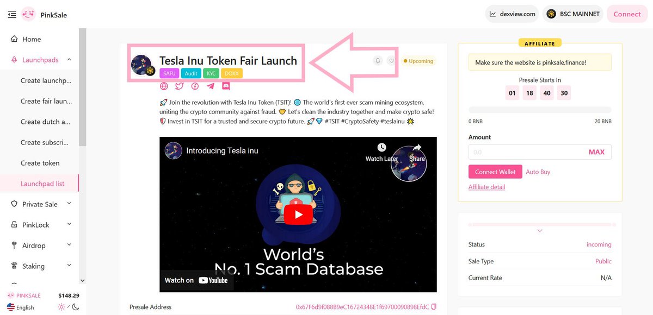Image resolution: width=653 pixels, height=315 pixels.
Task: Select Launchpad list in sidebar
Action: pos(42,184)
